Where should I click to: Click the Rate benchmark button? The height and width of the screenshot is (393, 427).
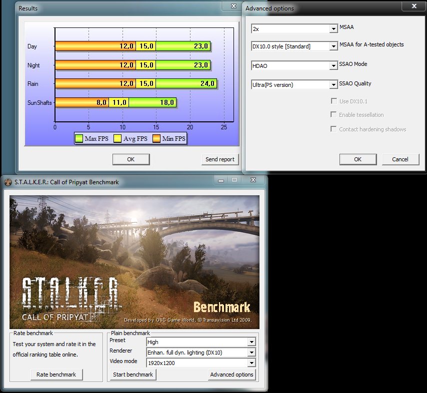coord(56,375)
